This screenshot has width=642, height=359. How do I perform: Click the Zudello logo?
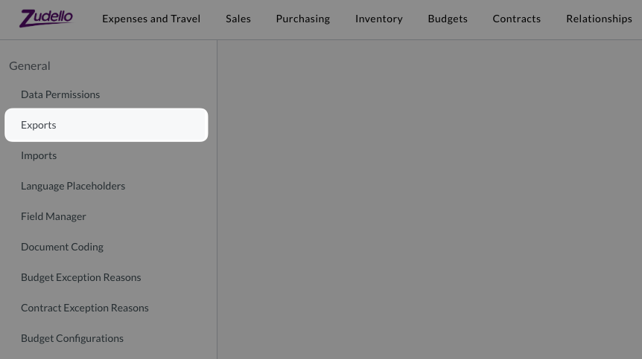coord(46,18)
